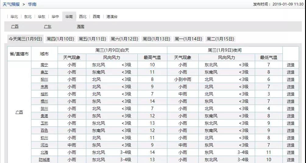
Task: Switch to the 华北 region tab
Action: (14, 17)
